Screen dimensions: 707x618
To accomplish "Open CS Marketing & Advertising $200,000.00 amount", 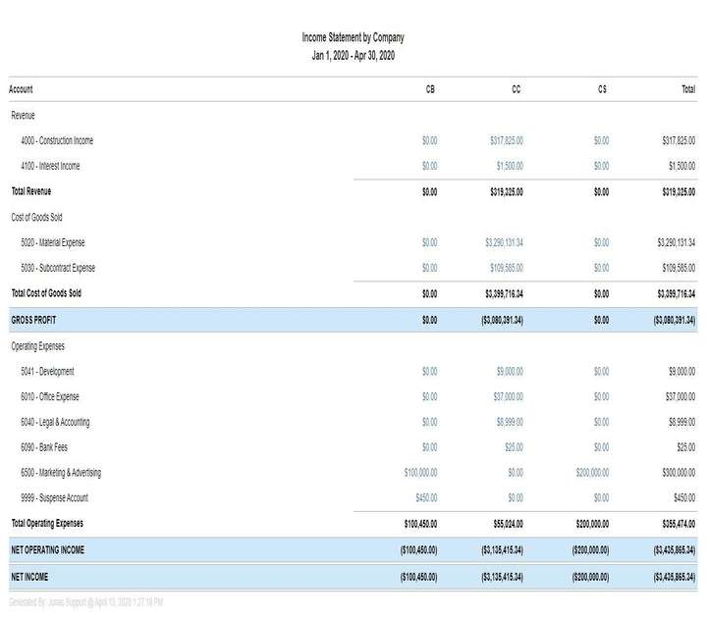I will (x=592, y=473).
